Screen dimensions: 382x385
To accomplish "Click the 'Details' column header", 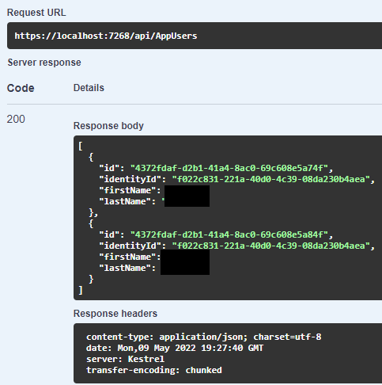I will [89, 88].
